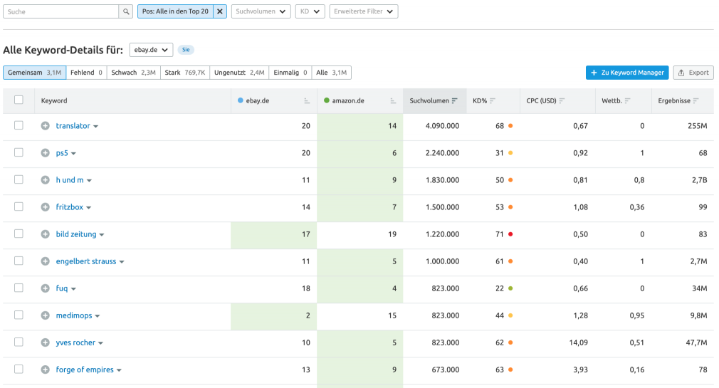This screenshot has height=388, width=719.
Task: Expand arrow next to 'translator' keyword
Action: pos(96,127)
